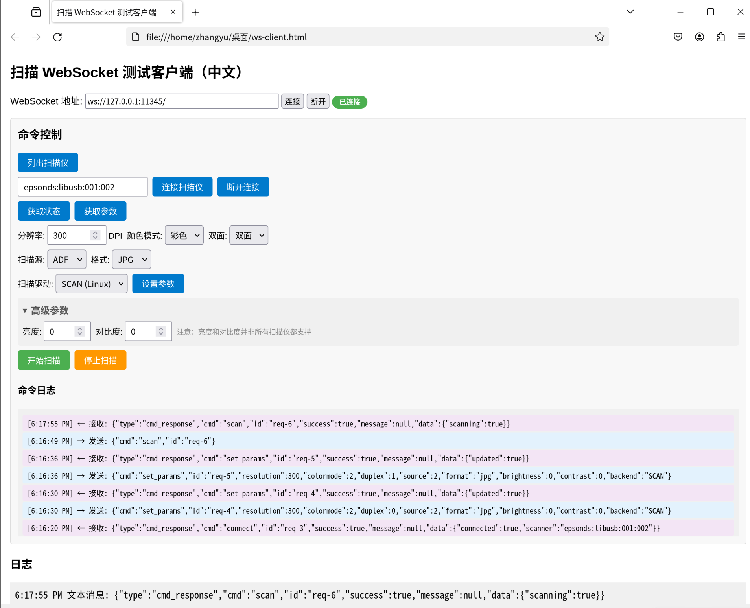Viewport: 750px width, 608px height.
Task: Open the 扫描驱动 SCAN (Linux) dropdown
Action: (91, 284)
